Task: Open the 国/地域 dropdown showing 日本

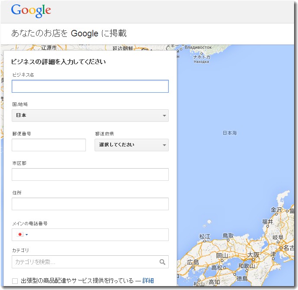Action: tap(90, 115)
